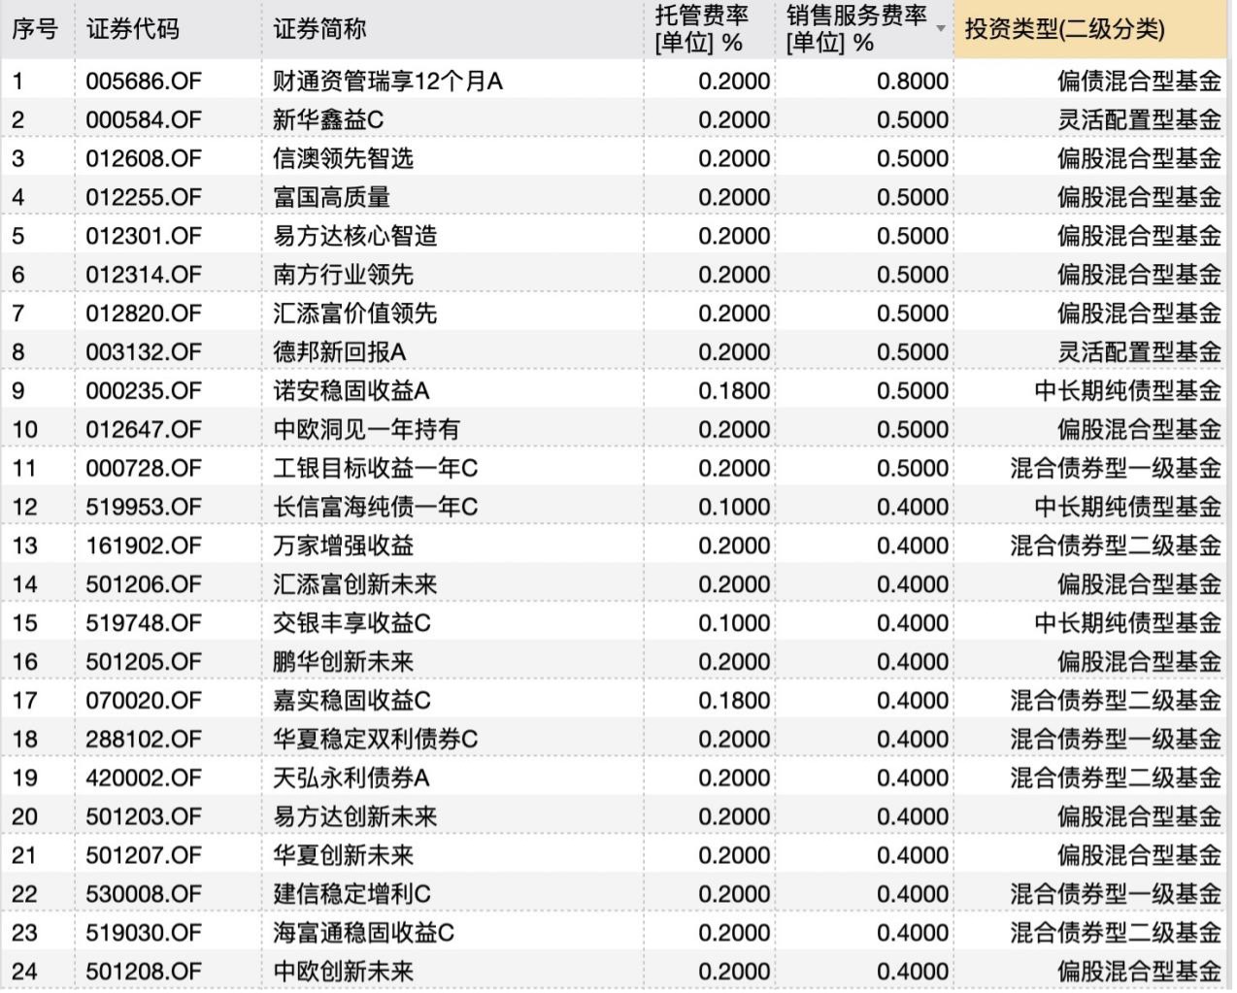Screen dimensions: 1237x993
Task: Click security code 012314.OF
Action: point(144,276)
